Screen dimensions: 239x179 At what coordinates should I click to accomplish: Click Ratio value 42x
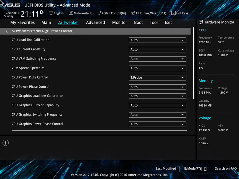pyautogui.click(x=201, y=68)
